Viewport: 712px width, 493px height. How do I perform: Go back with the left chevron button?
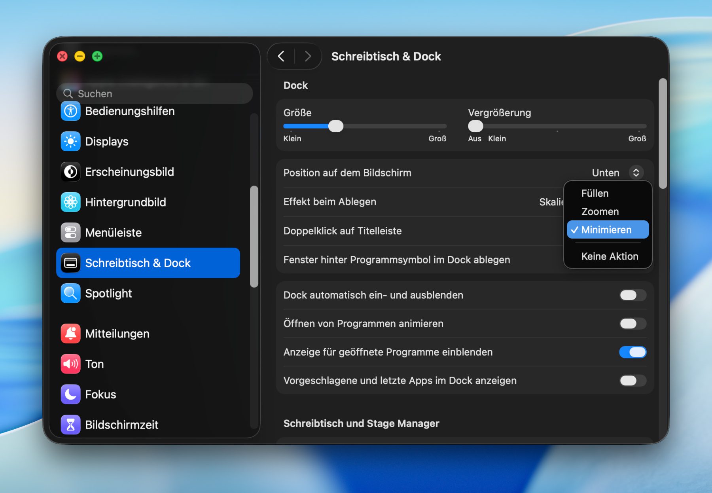281,57
